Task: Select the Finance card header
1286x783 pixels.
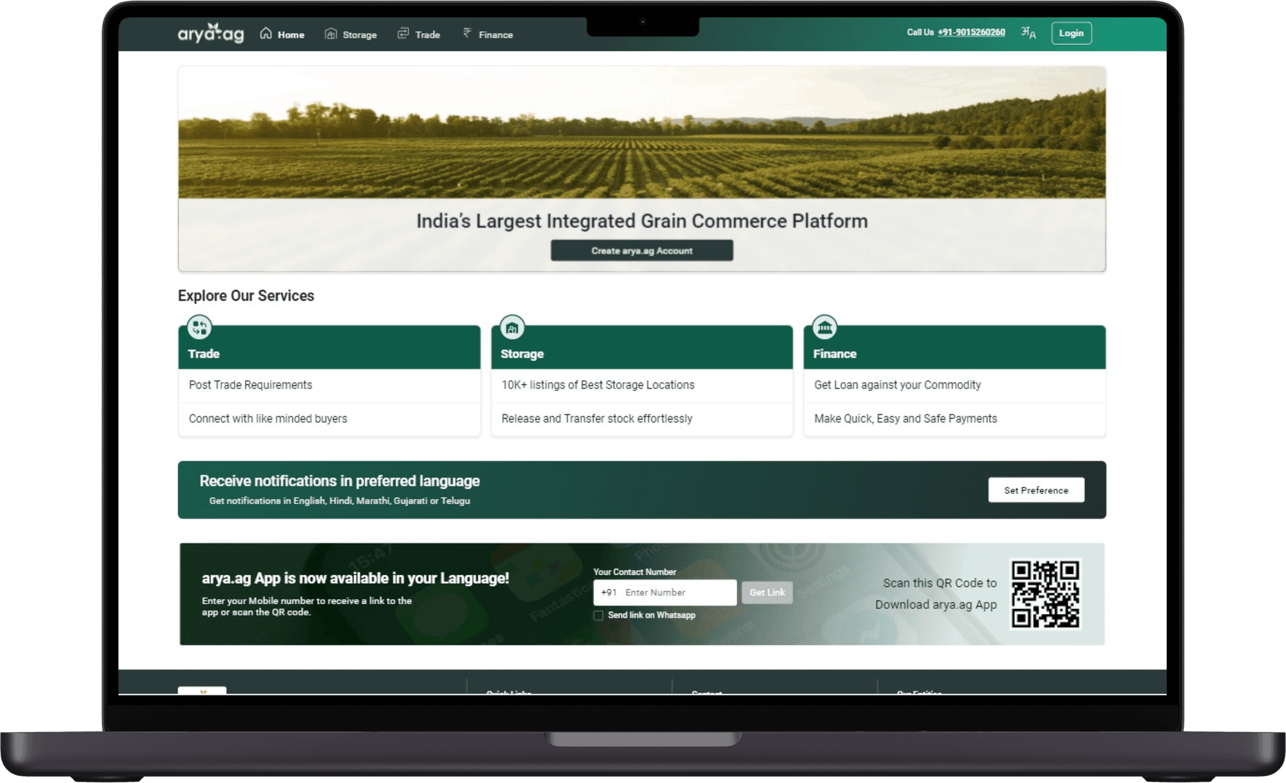Action: click(954, 347)
